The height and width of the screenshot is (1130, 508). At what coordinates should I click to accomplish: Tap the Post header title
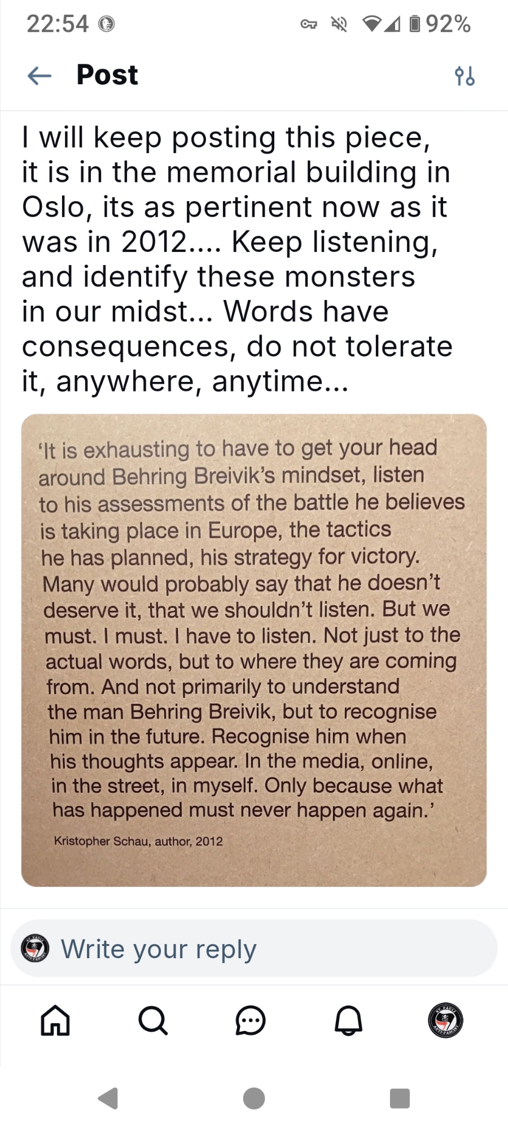(x=107, y=75)
